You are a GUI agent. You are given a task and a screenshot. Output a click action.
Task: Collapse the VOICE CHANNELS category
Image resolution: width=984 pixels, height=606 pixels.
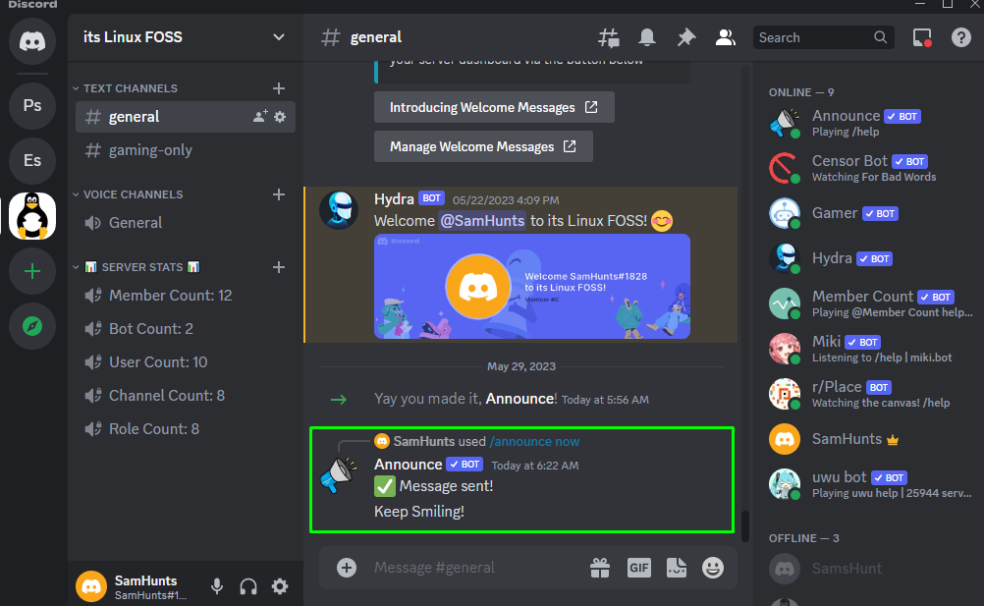[x=128, y=194]
